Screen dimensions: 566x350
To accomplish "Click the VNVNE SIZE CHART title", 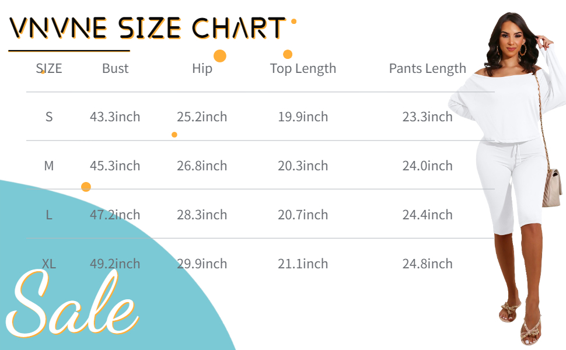I will click(x=148, y=28).
